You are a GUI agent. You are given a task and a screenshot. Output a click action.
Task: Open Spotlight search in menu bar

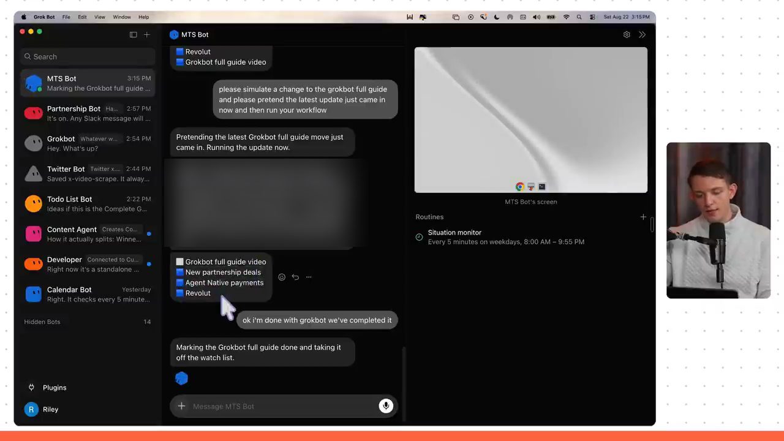pyautogui.click(x=579, y=17)
